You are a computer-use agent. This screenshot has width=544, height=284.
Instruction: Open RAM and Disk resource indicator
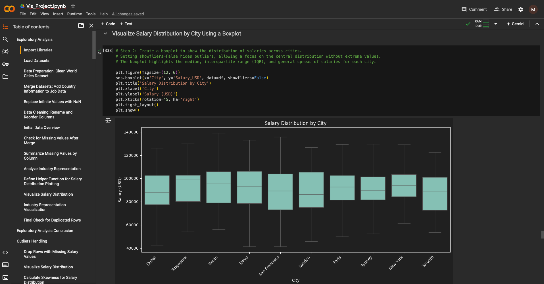[482, 24]
